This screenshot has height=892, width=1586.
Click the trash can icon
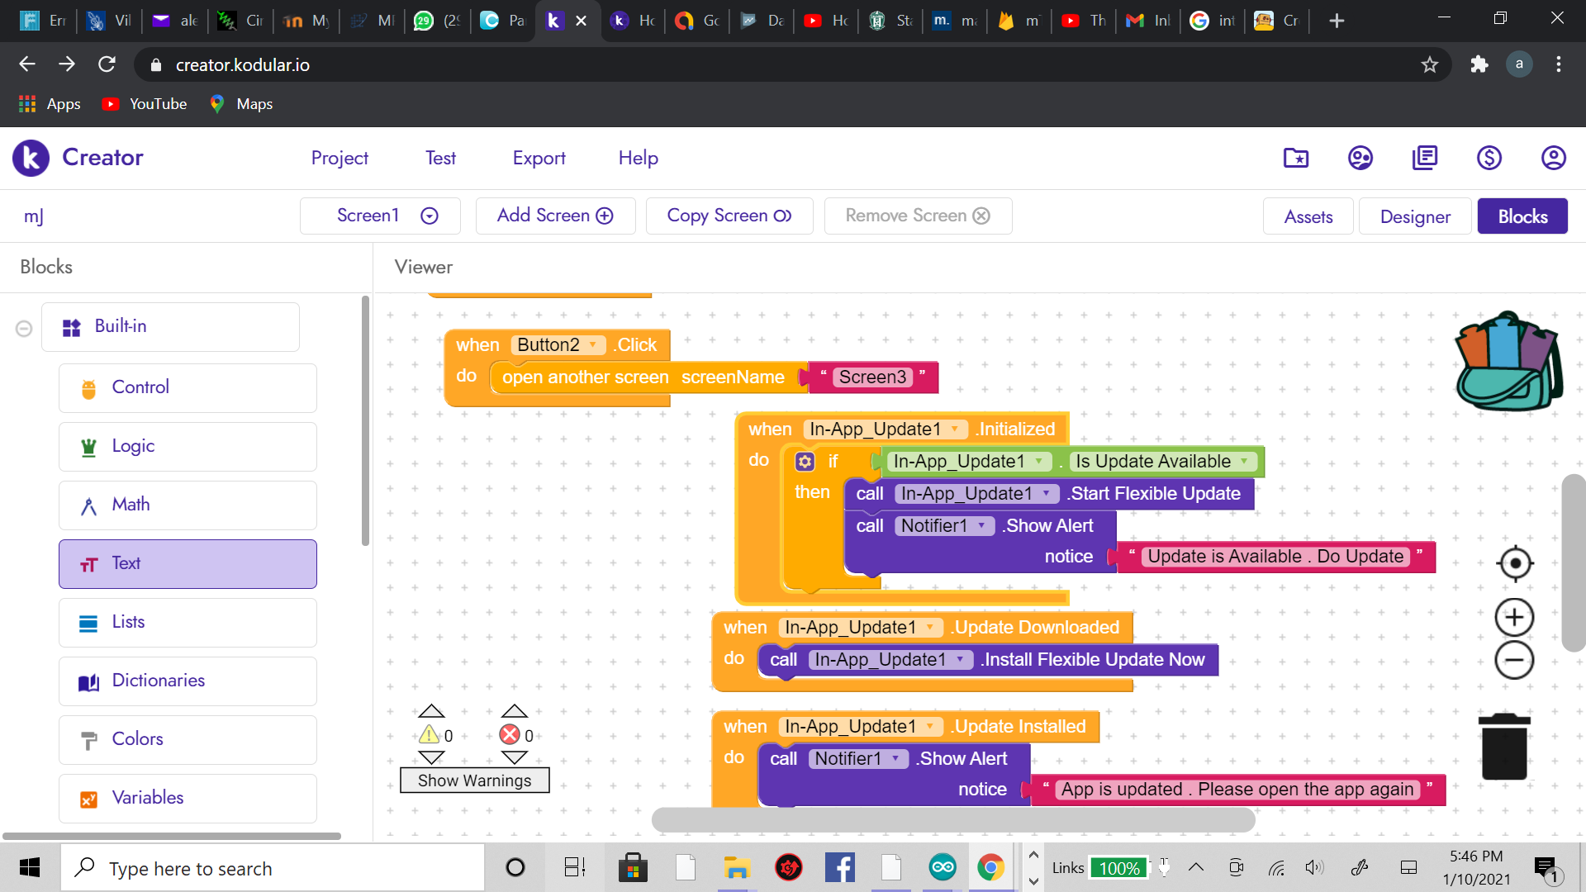point(1504,747)
